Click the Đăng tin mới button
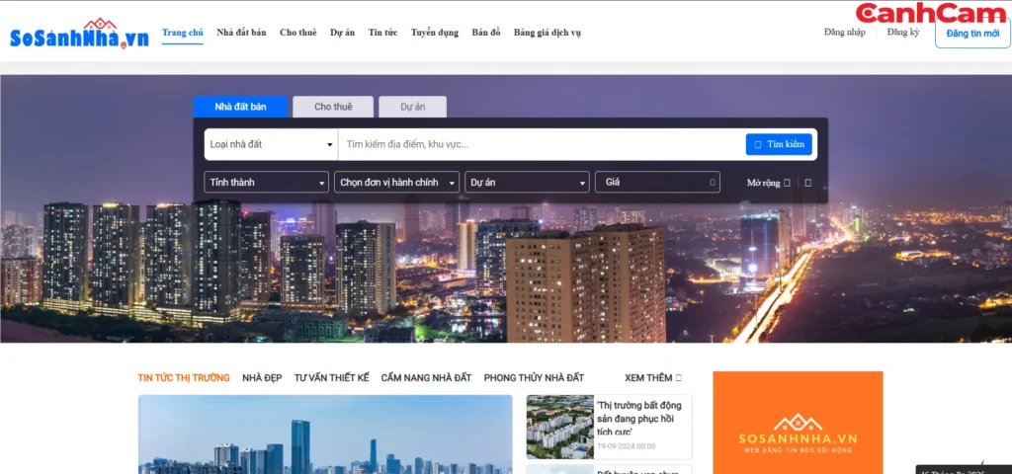This screenshot has width=1012, height=474. tap(972, 34)
